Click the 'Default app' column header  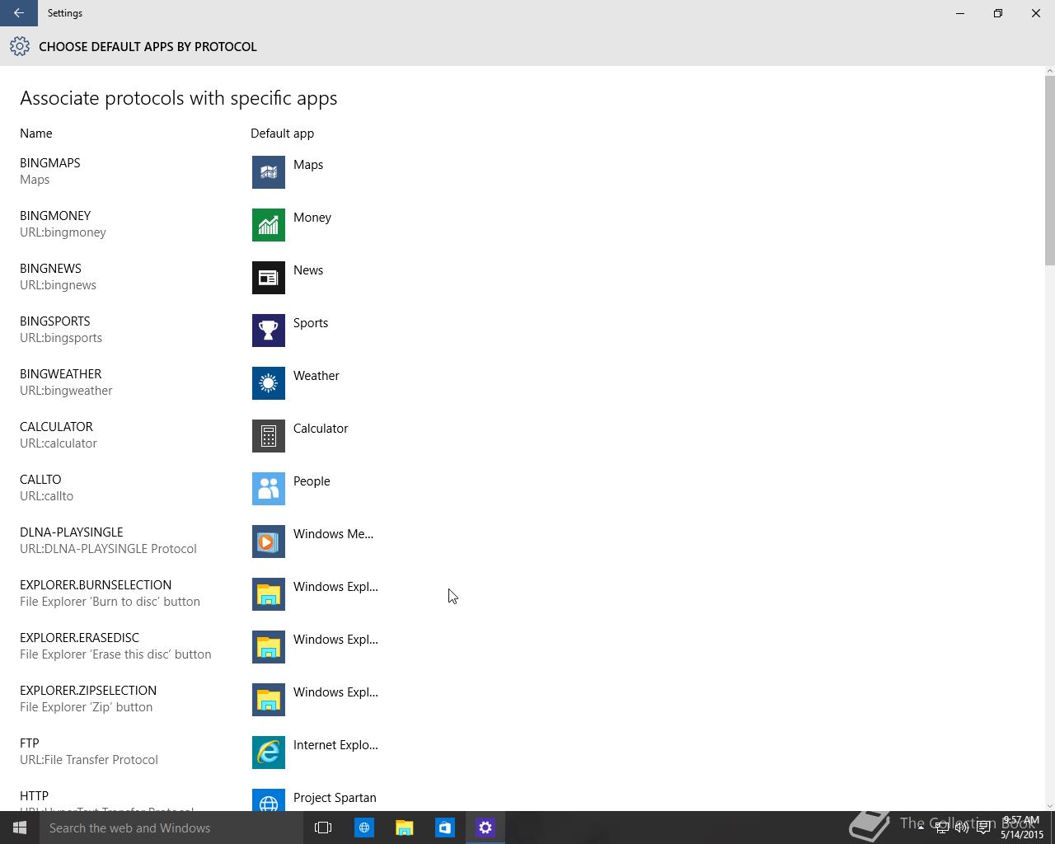[x=282, y=134]
